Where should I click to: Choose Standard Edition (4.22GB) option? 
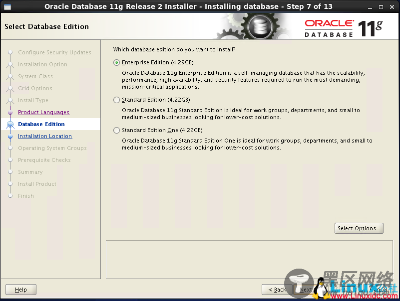152,100
